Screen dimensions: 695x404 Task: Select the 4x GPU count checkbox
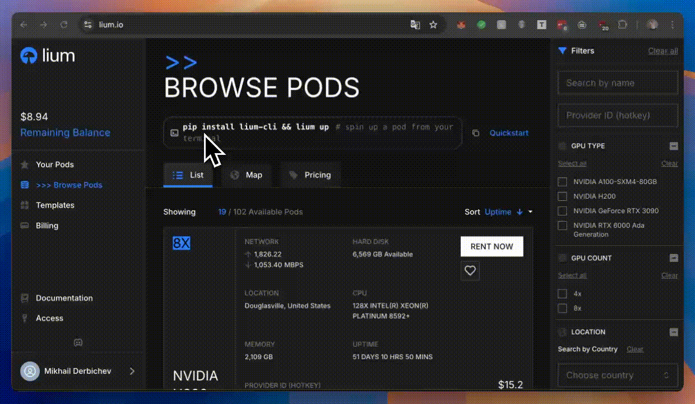tap(563, 293)
